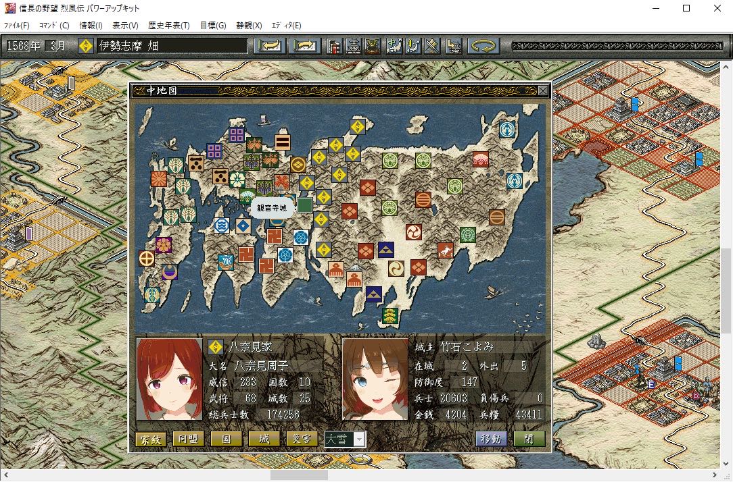The height and width of the screenshot is (482, 733).
Task: Click the scroll-forward right arrow toolbar icon
Action: pyautogui.click(x=305, y=46)
